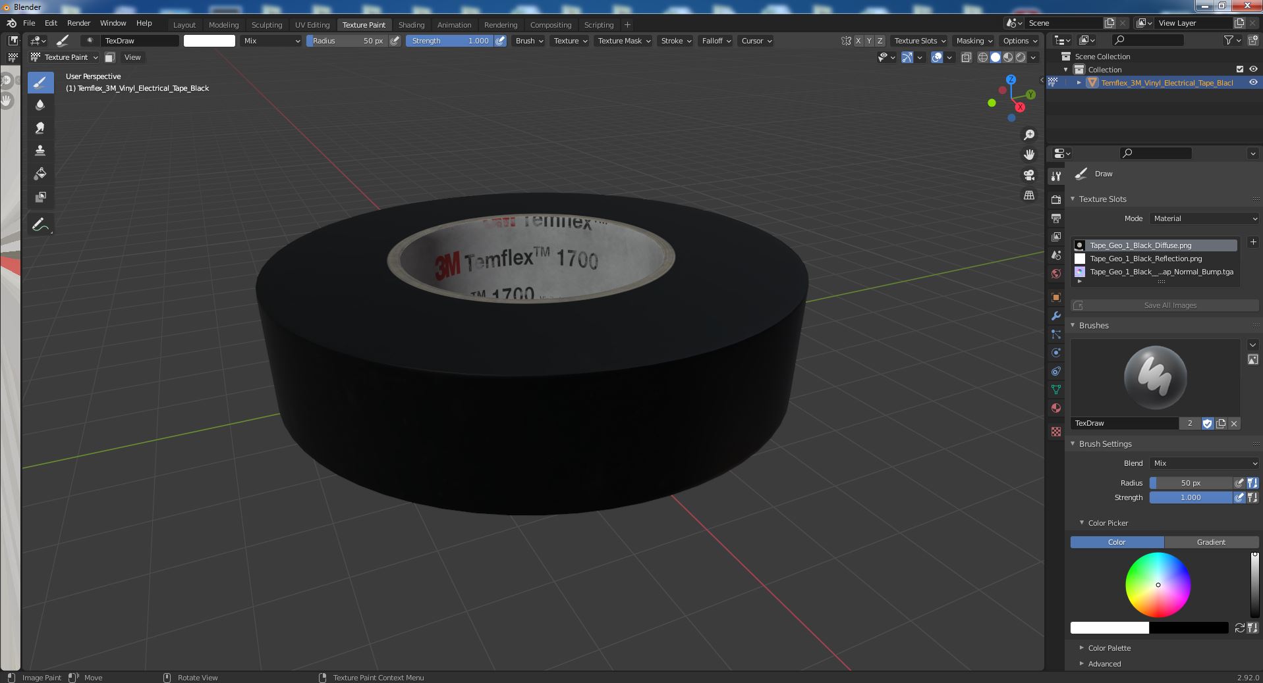
Task: Open the UV Editing workspace tab
Action: point(312,25)
